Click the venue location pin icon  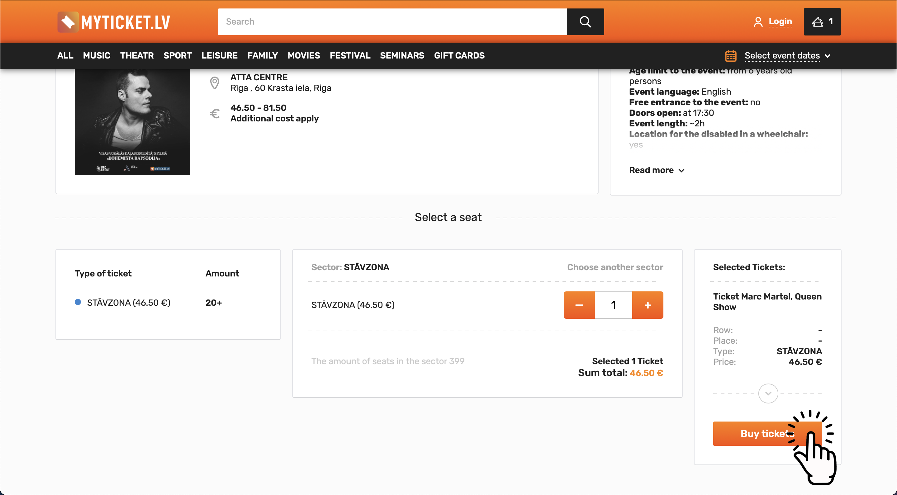pyautogui.click(x=215, y=83)
